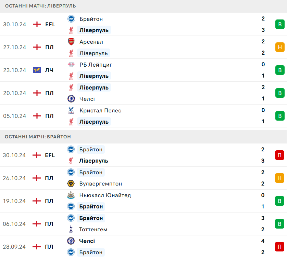Click the Crystal Palace crest icon

click(71, 110)
